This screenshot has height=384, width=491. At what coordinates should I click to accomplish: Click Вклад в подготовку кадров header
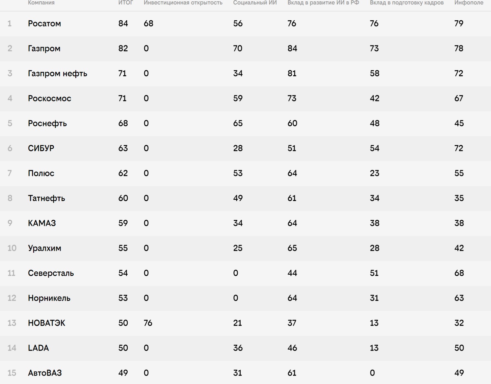(407, 3)
